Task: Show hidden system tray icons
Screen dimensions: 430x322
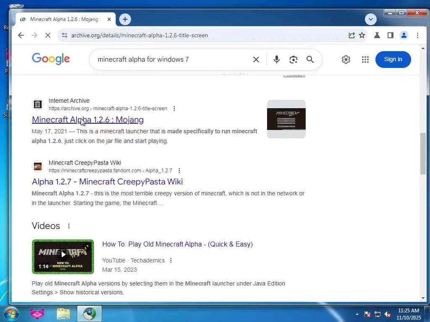Action: (357, 314)
